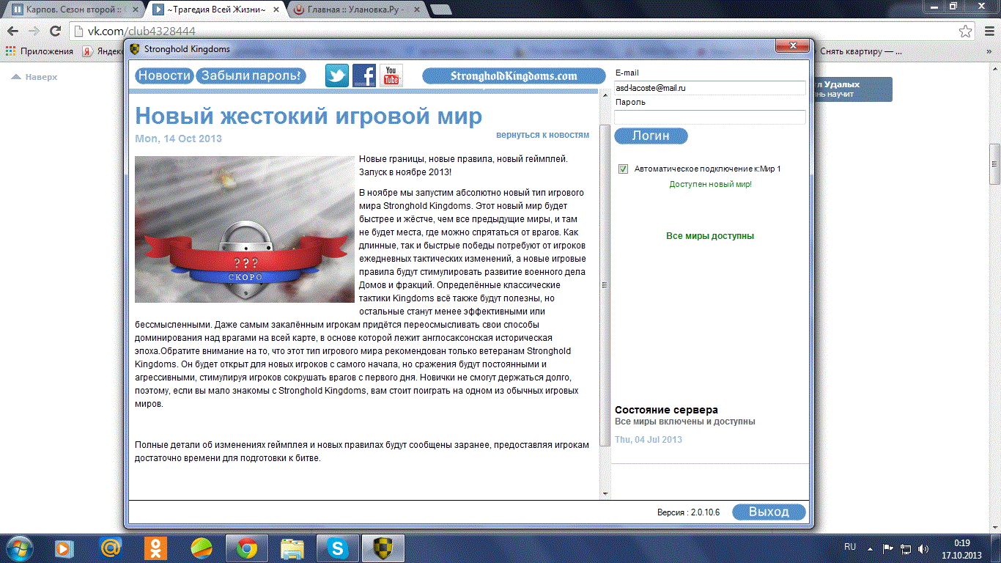Open the Chrome menu icon
Image resolution: width=1001 pixels, height=563 pixels.
coord(988,31)
